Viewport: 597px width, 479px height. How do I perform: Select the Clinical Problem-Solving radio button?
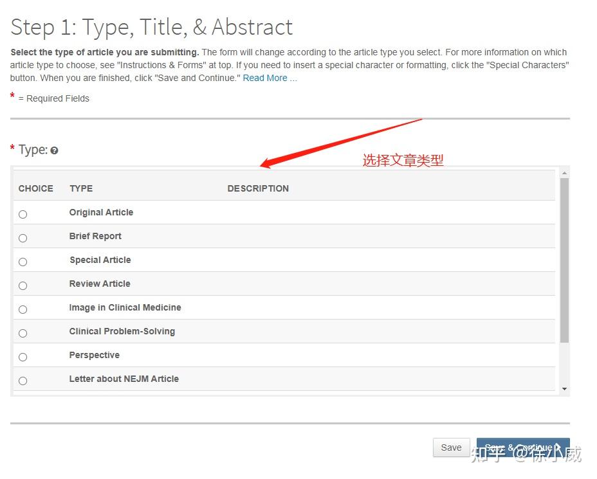[23, 333]
